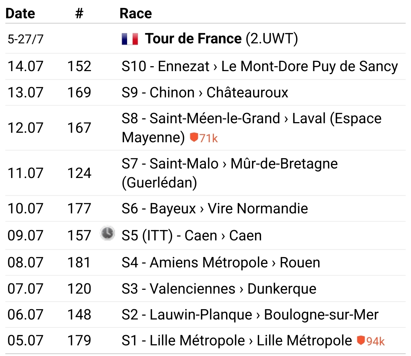This screenshot has width=411, height=356.
Task: Select stage 4 Amiens Métropole to Rouen
Action: tap(221, 262)
